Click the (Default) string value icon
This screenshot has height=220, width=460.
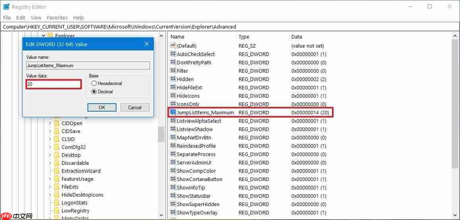pos(173,46)
